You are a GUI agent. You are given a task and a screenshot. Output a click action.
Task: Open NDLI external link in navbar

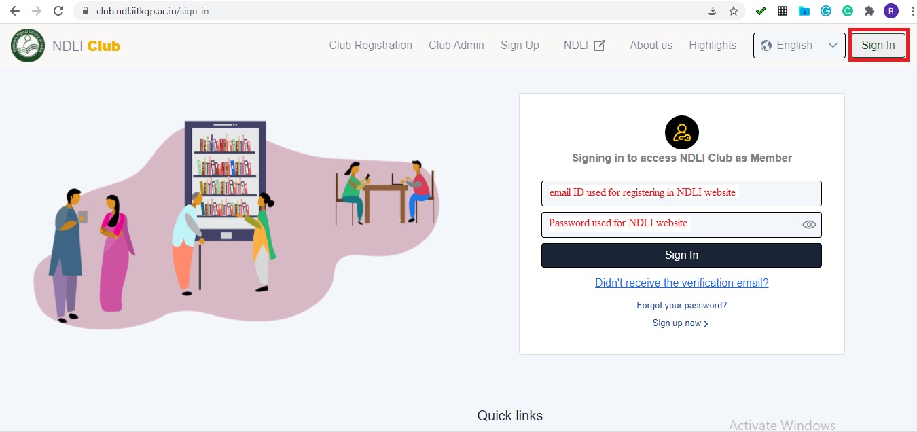coord(584,46)
